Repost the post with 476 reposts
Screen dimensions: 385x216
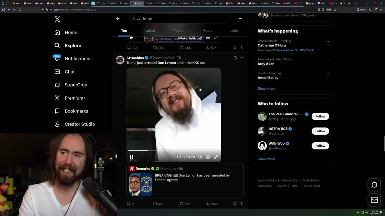click(158, 204)
